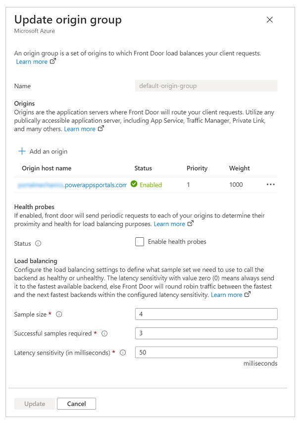Click the info icon beside Sample size
This screenshot has width=301, height=423.
pyautogui.click(x=58, y=314)
